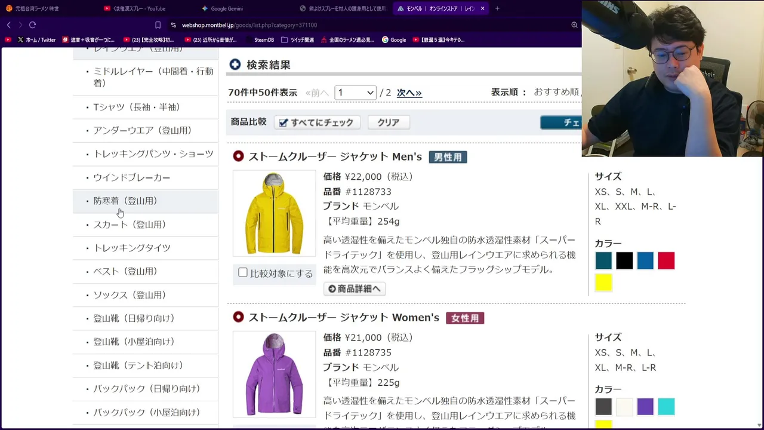Viewport: 764px width, 430px height.
Task: Click the すべてにチェック button
Action: coord(318,122)
